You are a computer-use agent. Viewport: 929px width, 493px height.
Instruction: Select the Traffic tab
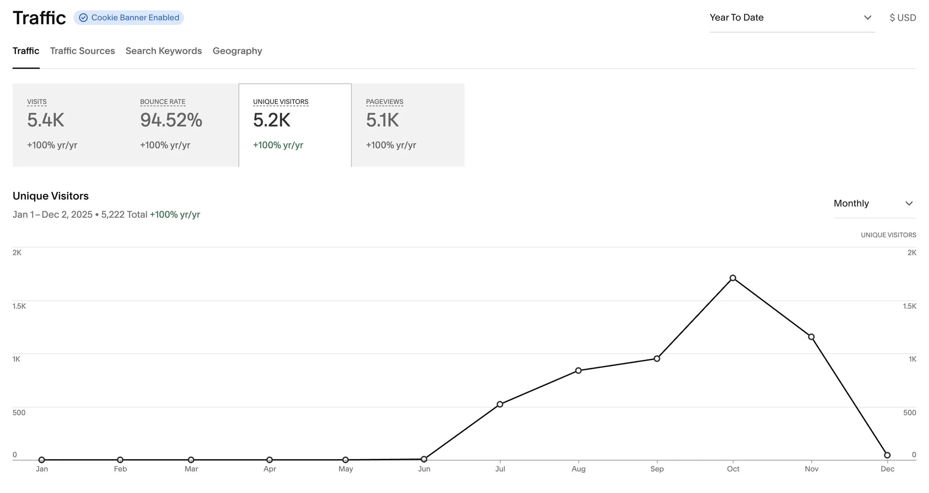(26, 51)
